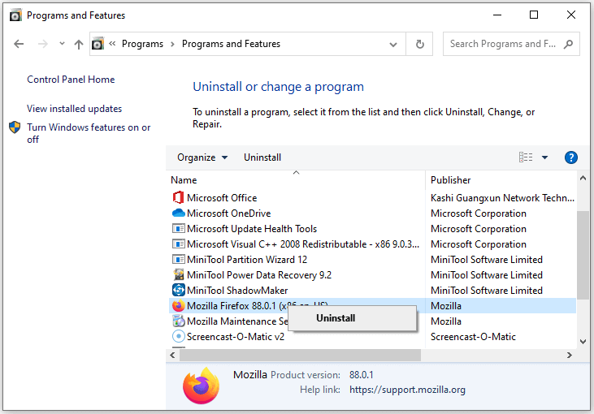This screenshot has width=594, height=414.
Task: Click the vertical scrollbar thumb
Action: coord(583,255)
